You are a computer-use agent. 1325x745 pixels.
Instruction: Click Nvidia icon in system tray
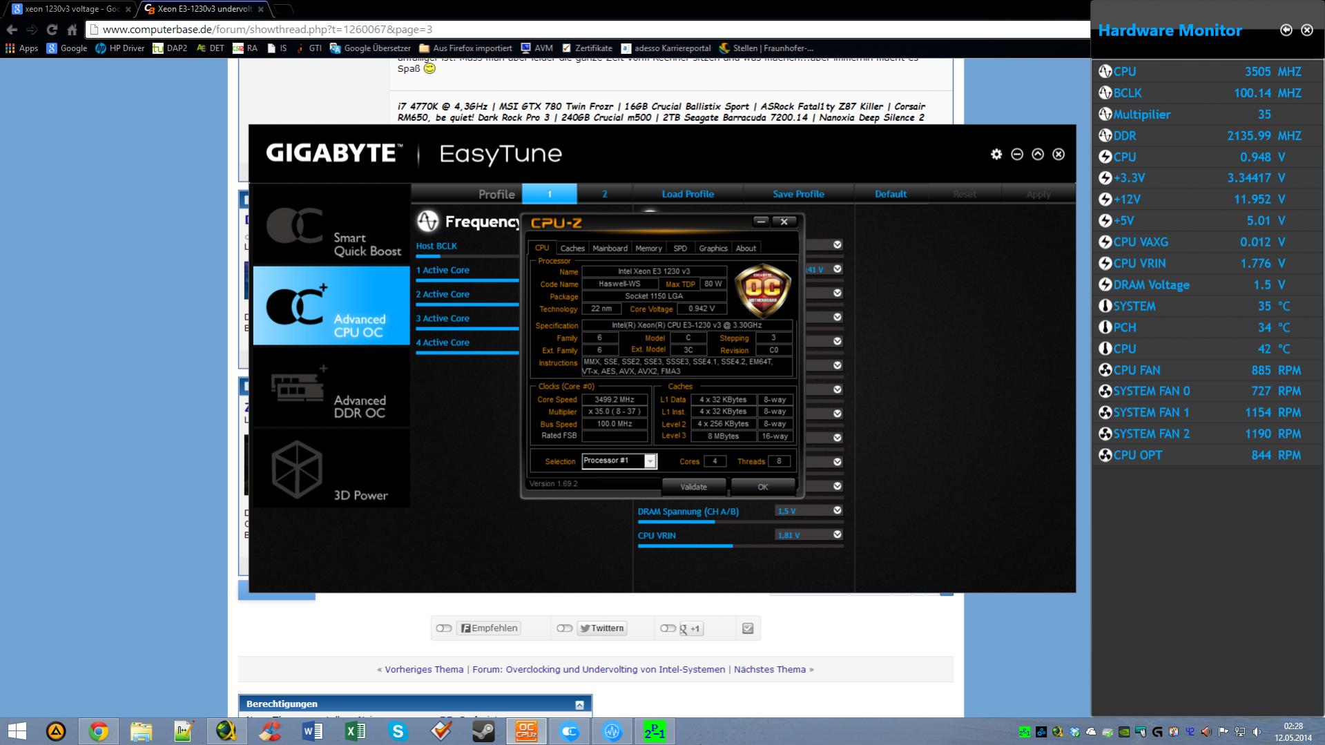click(x=1124, y=732)
